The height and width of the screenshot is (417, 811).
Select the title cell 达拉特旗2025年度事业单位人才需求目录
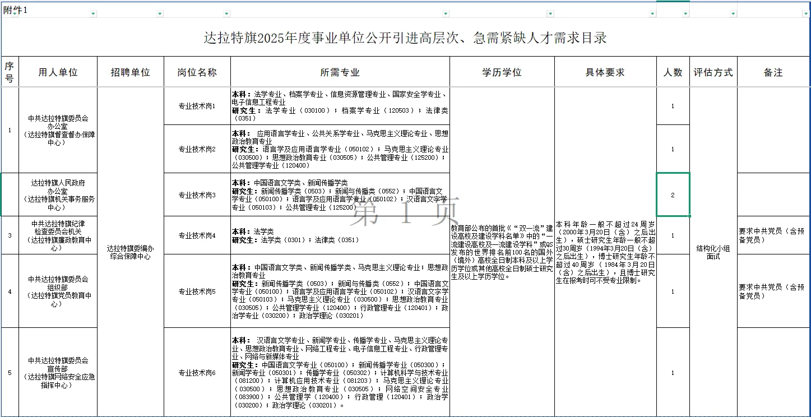405,38
